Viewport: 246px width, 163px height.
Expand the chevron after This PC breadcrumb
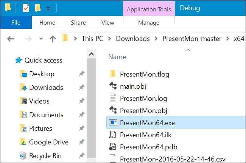(x=110, y=39)
